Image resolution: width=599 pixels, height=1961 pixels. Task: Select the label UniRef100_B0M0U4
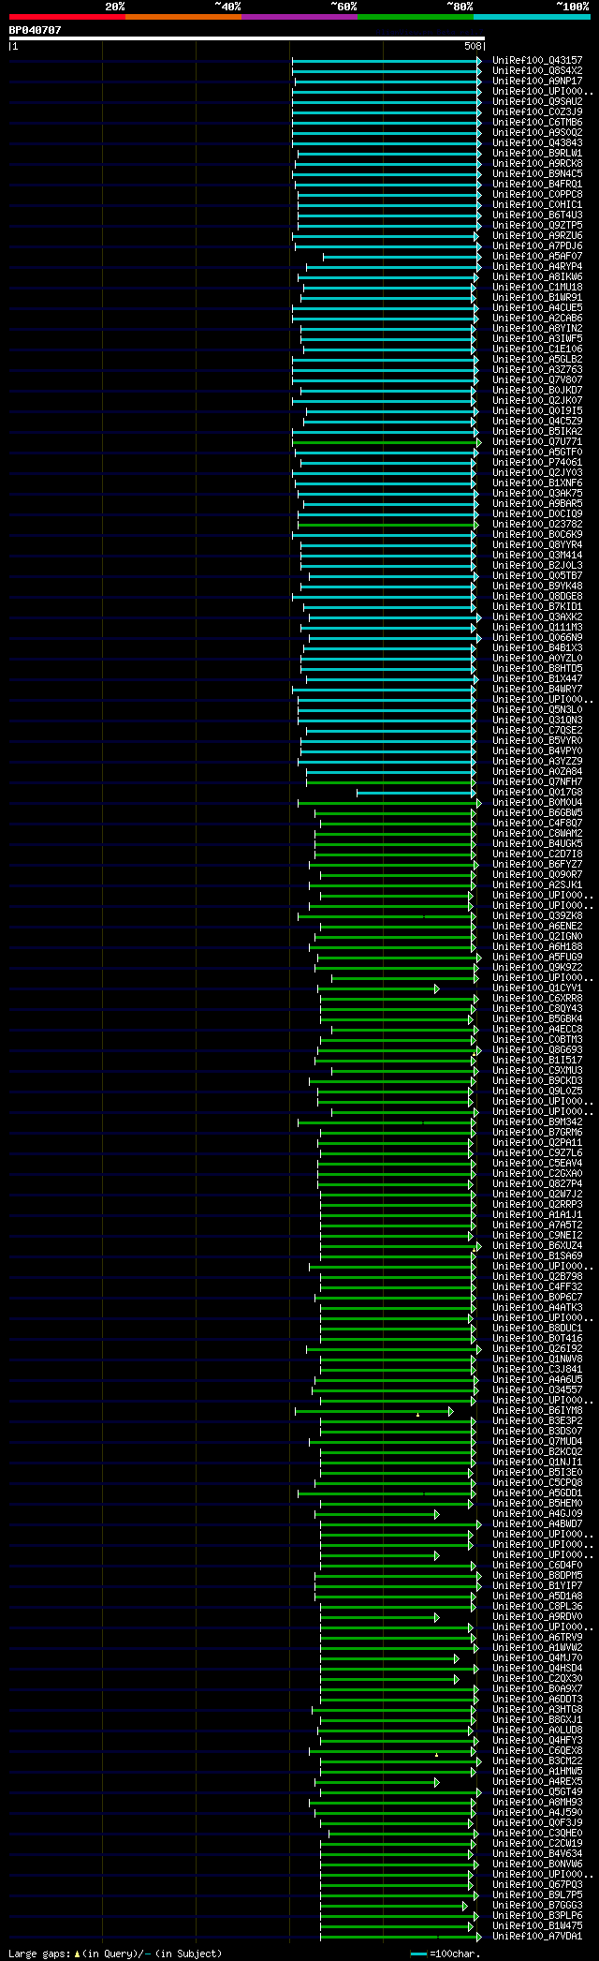tap(537, 802)
